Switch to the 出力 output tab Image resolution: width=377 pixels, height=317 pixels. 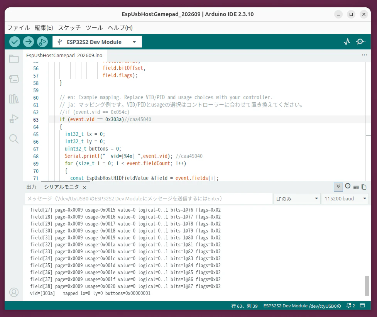pyautogui.click(x=31, y=187)
